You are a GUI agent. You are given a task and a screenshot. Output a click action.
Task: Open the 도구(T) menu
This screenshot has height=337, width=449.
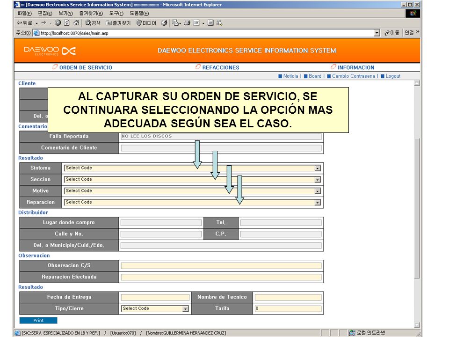116,13
